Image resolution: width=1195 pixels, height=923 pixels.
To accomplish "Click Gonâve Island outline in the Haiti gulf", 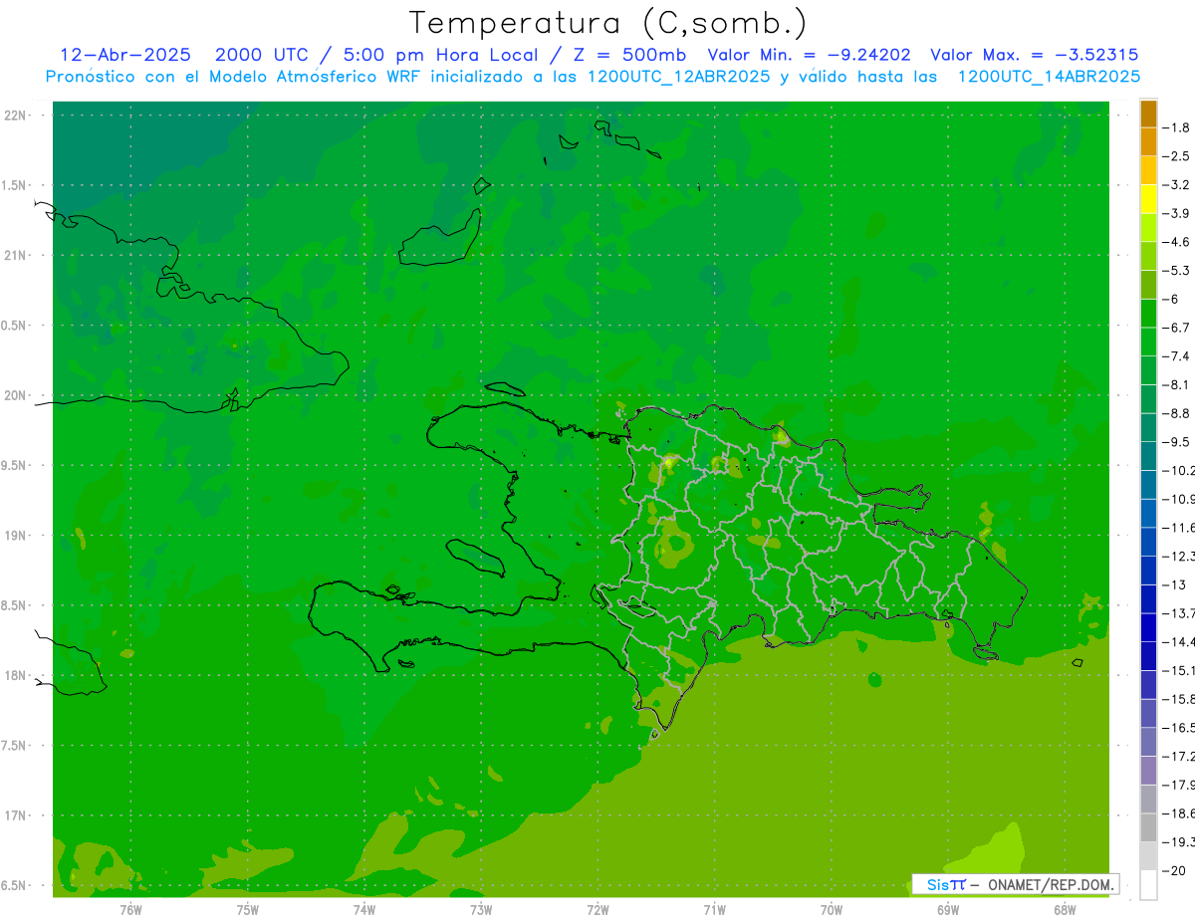I will pyautogui.click(x=475, y=557).
